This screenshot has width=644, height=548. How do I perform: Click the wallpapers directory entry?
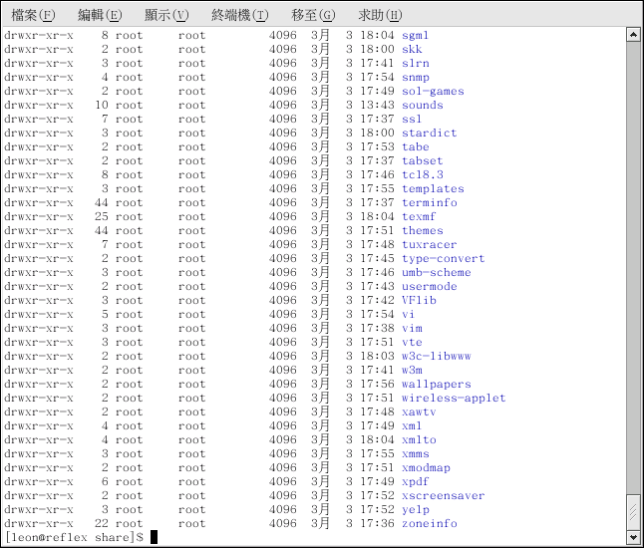pos(436,384)
